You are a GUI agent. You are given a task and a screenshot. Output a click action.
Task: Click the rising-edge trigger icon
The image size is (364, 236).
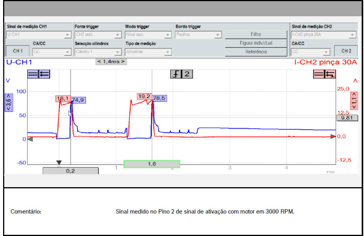click(x=176, y=74)
